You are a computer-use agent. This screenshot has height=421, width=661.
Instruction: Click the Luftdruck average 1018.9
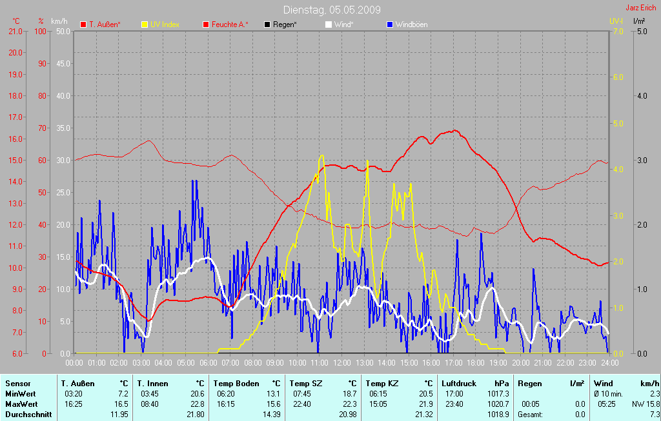[498, 415]
